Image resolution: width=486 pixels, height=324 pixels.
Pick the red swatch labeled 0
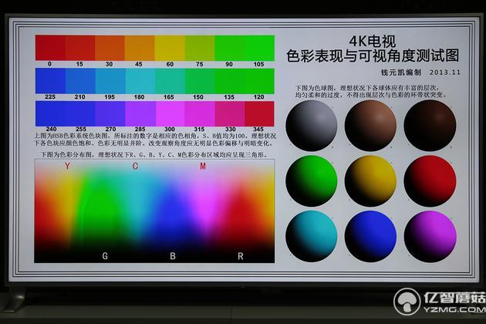pyautogui.click(x=50, y=47)
